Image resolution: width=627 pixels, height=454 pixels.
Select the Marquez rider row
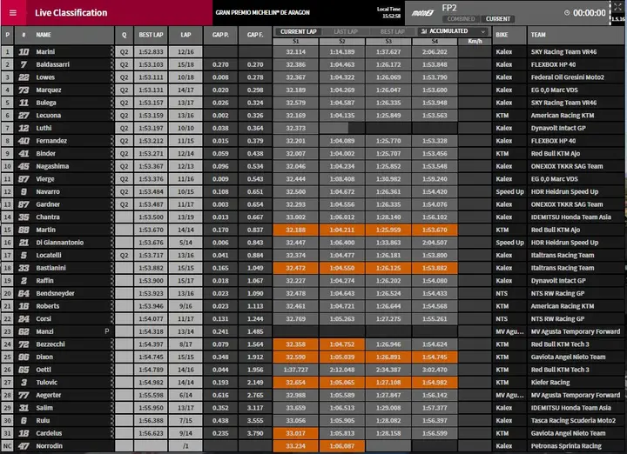tap(312, 90)
